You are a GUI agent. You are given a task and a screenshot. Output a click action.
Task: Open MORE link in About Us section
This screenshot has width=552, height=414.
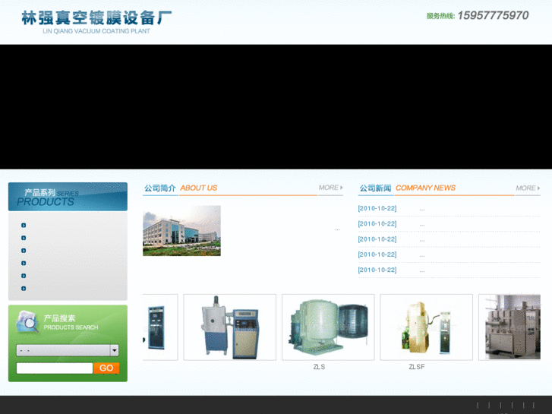[x=330, y=188]
